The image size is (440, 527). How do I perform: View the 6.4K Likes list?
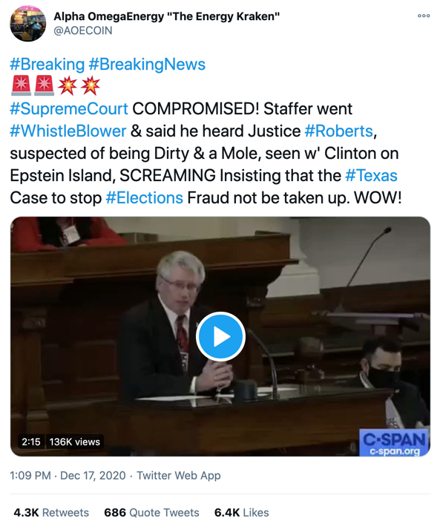(241, 513)
